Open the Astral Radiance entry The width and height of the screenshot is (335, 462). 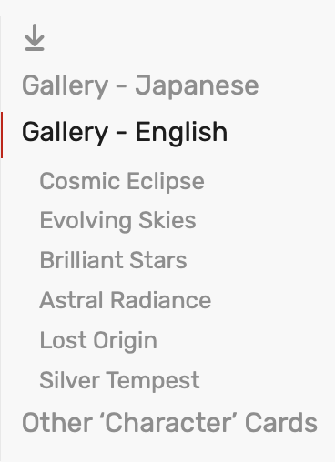pos(126,300)
